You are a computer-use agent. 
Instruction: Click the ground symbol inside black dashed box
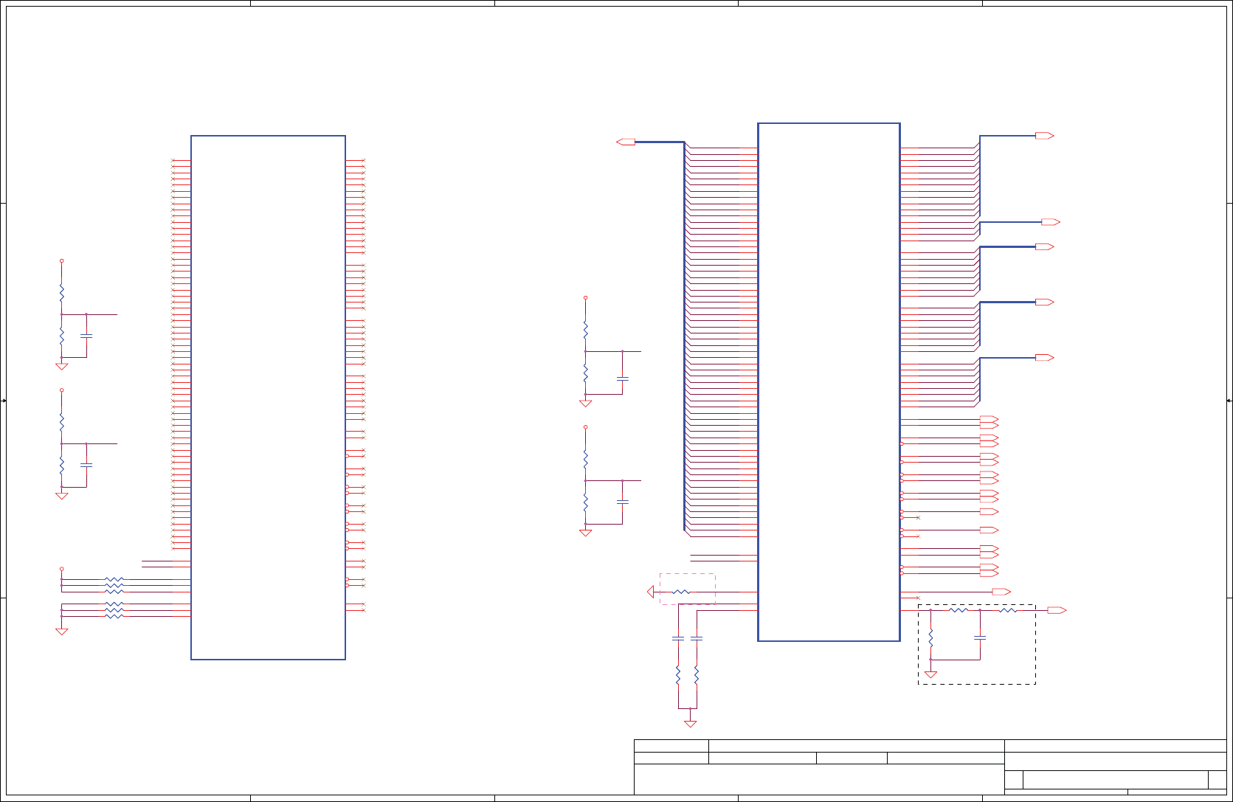click(931, 674)
